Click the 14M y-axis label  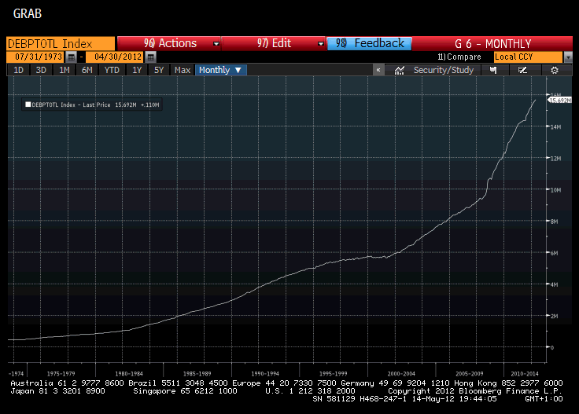(555, 126)
